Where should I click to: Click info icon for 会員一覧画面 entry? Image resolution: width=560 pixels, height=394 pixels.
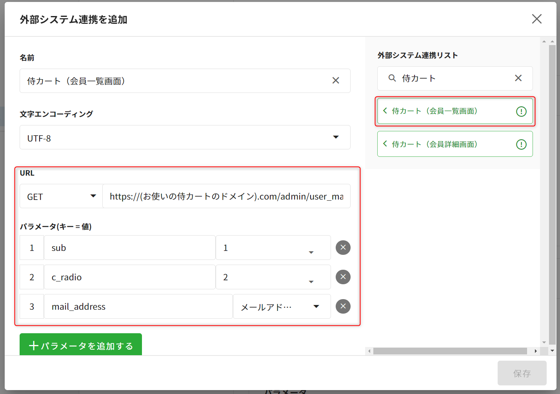coord(521,111)
